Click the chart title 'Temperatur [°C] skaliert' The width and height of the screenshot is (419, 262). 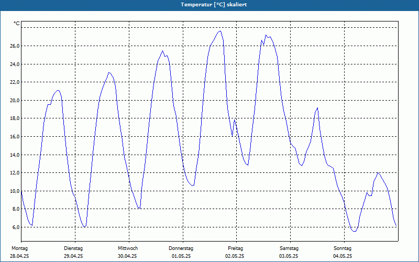tap(214, 5)
